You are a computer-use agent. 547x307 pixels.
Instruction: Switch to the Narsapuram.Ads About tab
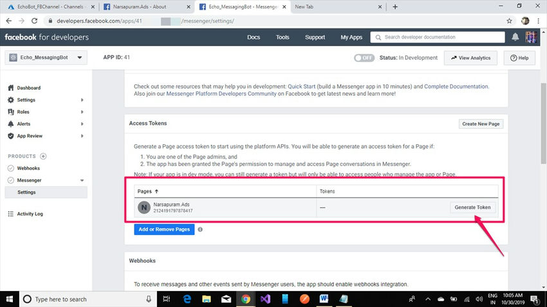click(x=147, y=6)
